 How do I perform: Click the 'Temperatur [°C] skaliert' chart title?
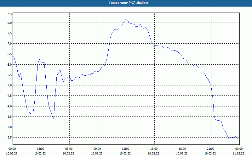(x=129, y=3)
